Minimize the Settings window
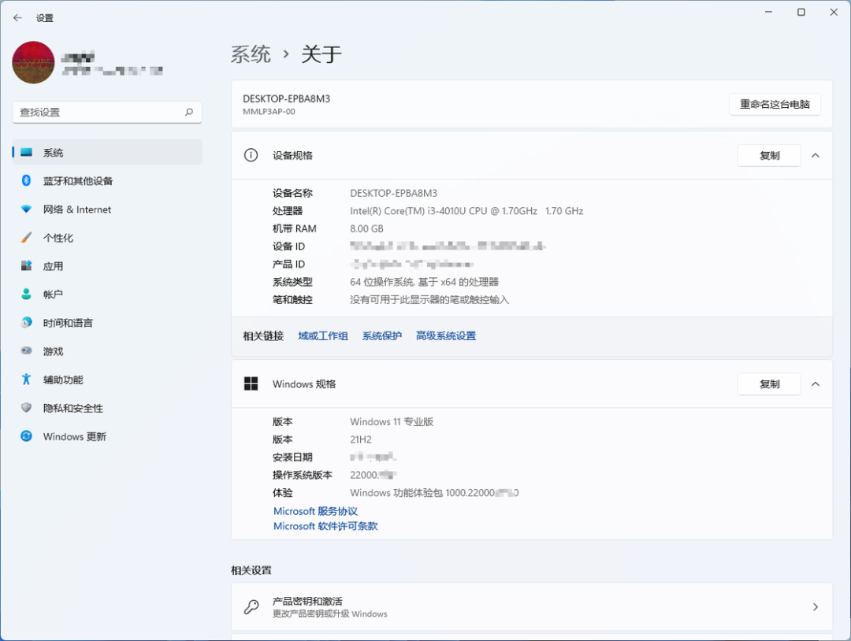Screen dimensions: 851x641 pos(768,12)
